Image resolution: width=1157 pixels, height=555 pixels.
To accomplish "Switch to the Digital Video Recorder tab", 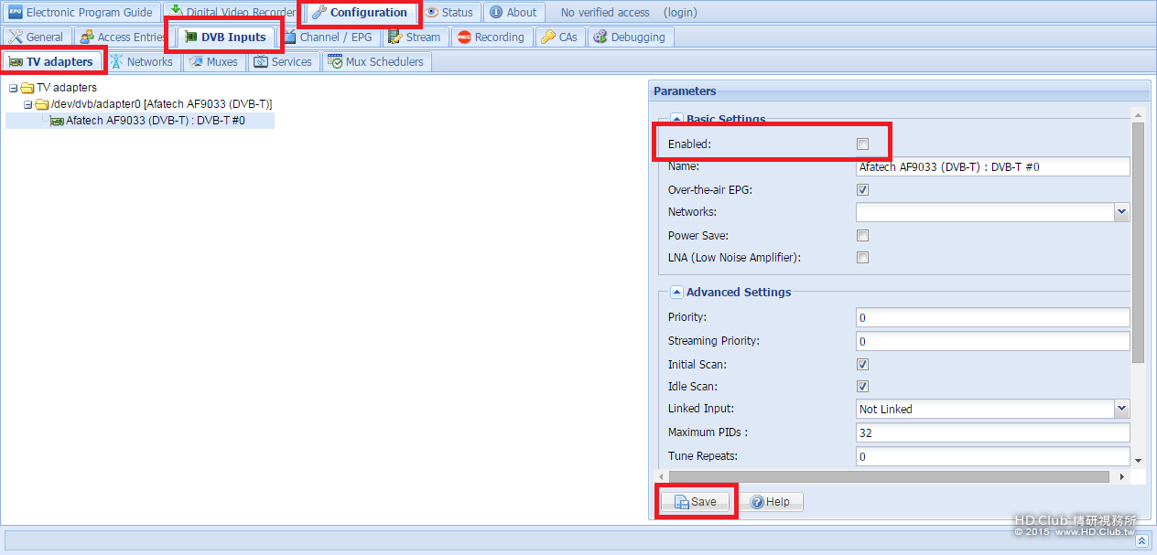I will coord(232,13).
